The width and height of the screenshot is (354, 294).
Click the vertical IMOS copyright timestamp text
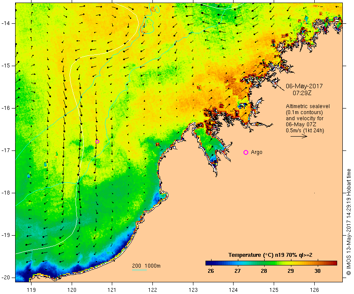pos(349,222)
